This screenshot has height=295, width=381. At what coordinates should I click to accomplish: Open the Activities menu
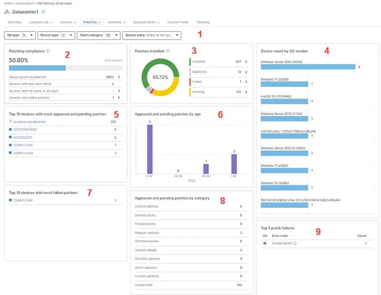pyautogui.click(x=116, y=21)
